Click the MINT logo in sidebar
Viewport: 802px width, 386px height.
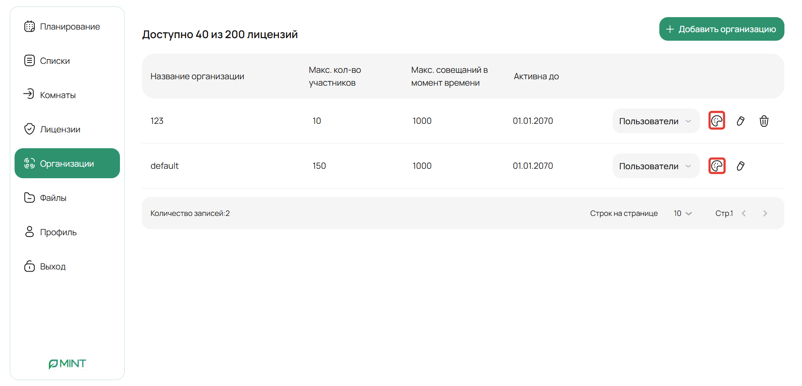coord(67,364)
